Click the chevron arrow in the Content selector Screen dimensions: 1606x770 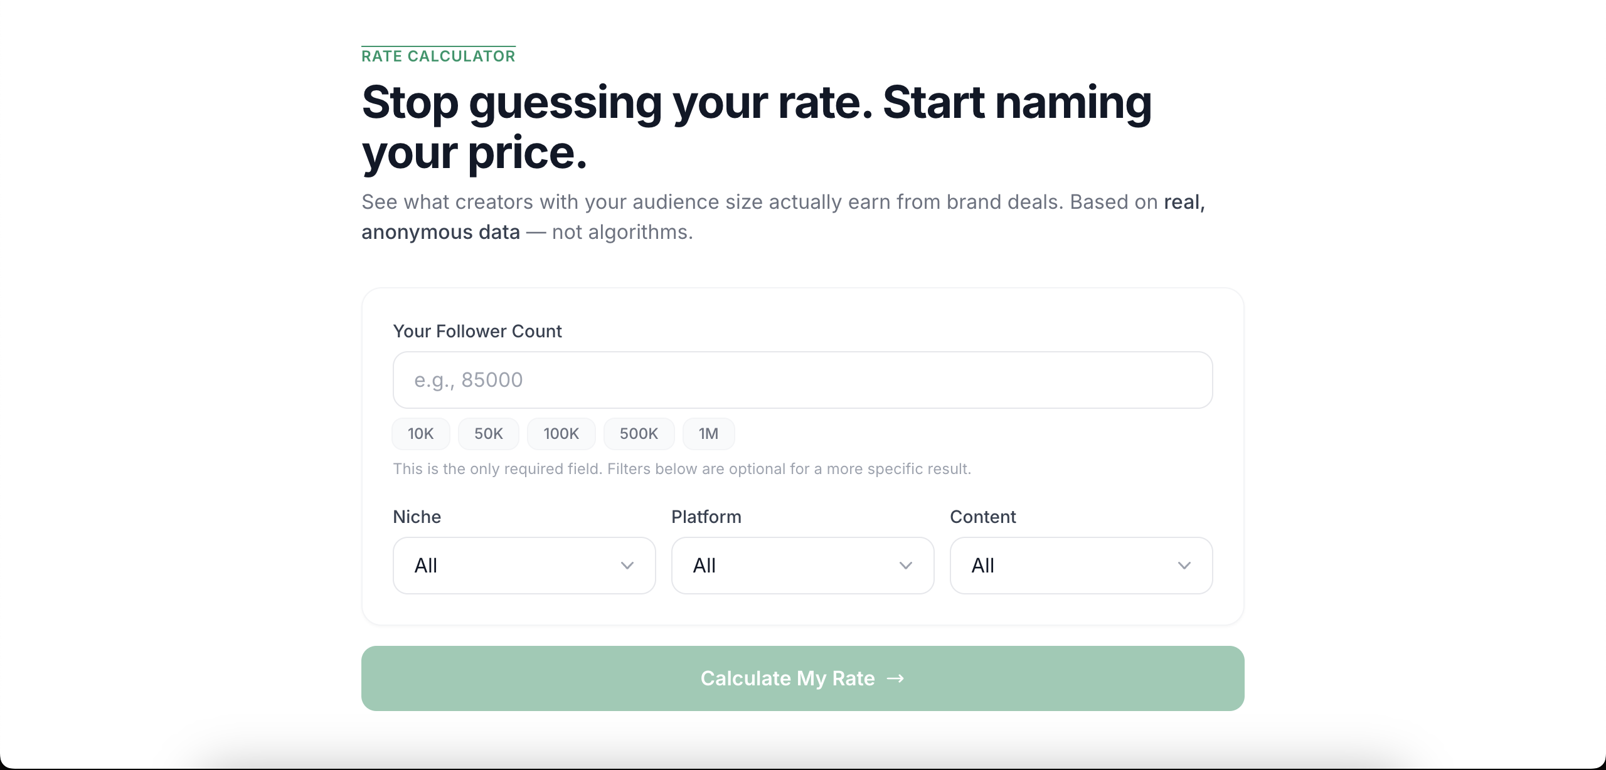(x=1184, y=566)
